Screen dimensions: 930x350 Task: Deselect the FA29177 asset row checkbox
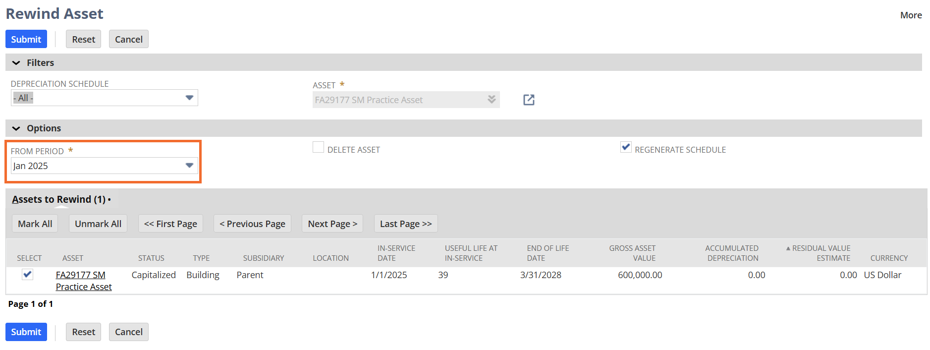click(28, 275)
